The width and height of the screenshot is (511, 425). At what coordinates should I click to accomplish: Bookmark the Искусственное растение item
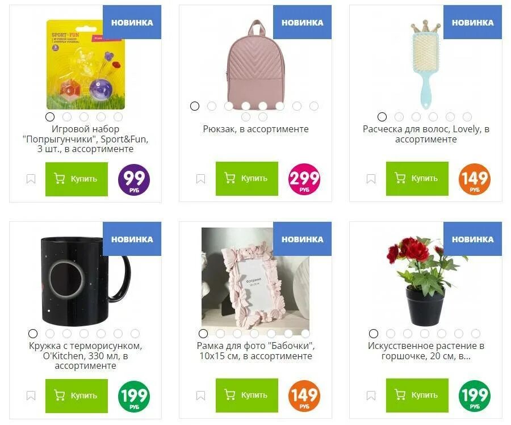371,395
